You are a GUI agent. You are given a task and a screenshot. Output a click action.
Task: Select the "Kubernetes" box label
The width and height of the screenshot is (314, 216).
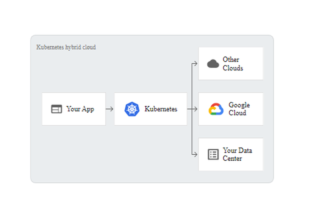coord(161,109)
